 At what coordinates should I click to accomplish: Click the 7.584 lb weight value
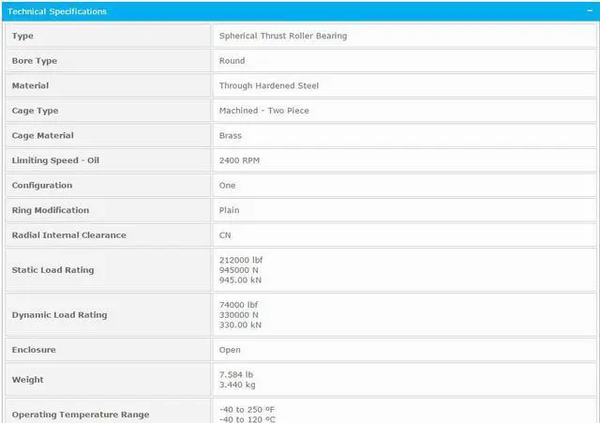tap(235, 374)
